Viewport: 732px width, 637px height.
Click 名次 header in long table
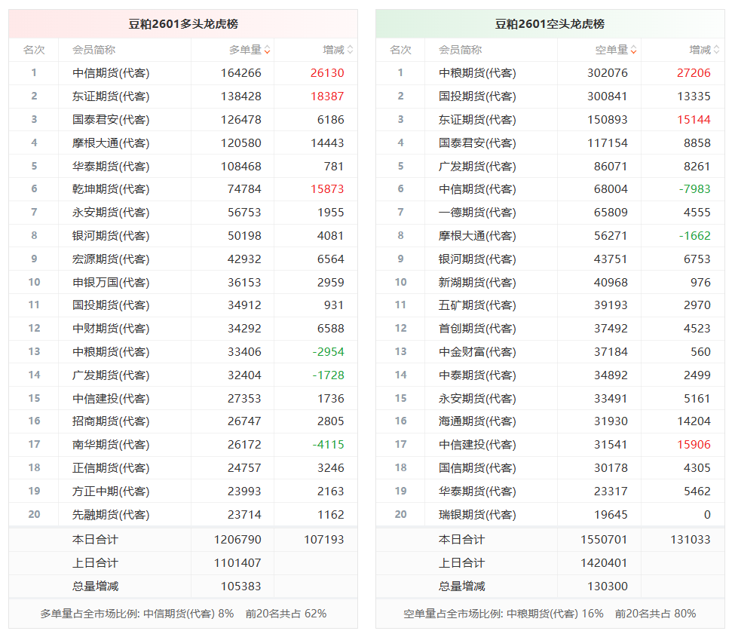click(34, 50)
